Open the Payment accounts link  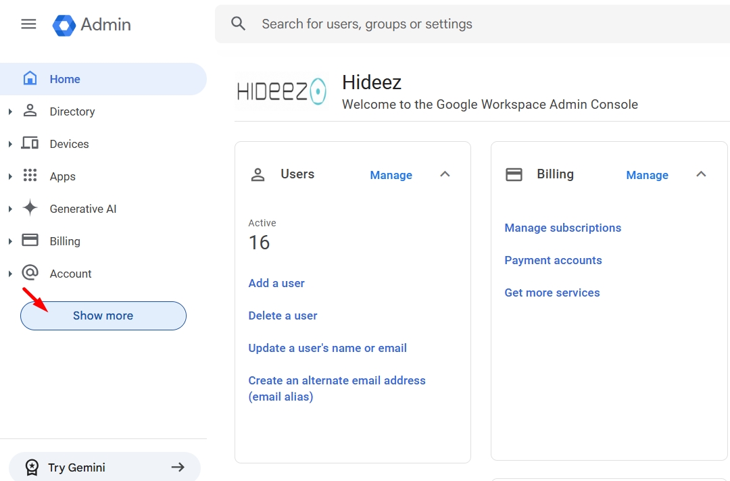[553, 261]
